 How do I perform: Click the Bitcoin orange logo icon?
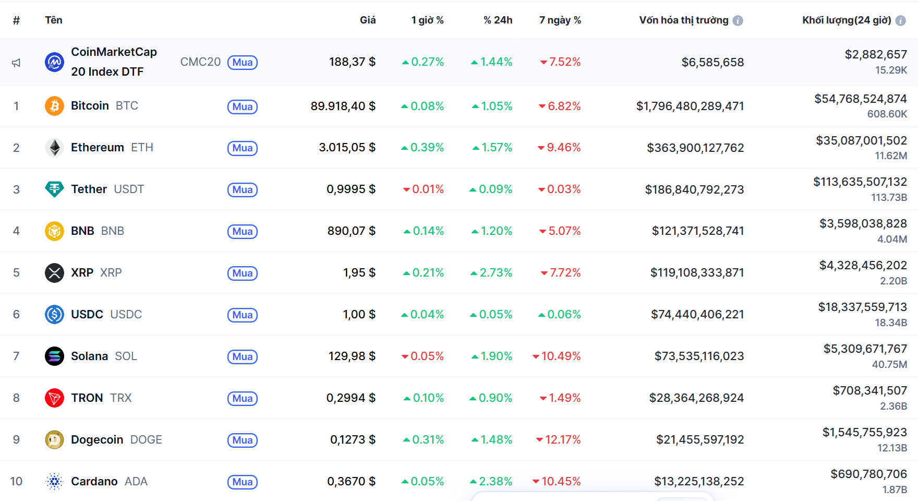point(54,106)
